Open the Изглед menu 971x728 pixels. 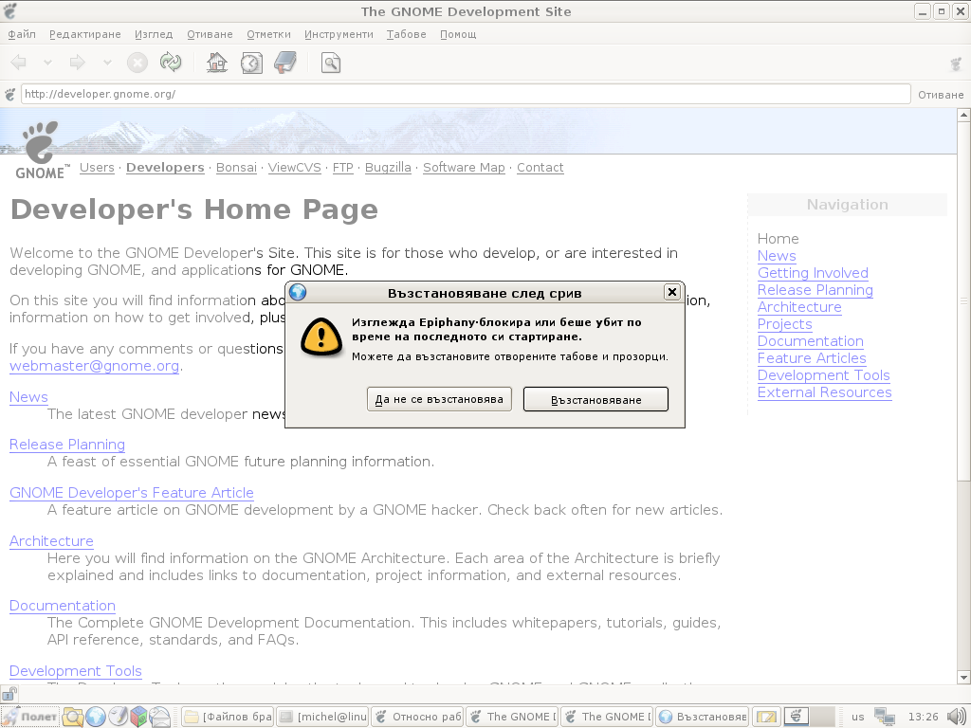154,35
